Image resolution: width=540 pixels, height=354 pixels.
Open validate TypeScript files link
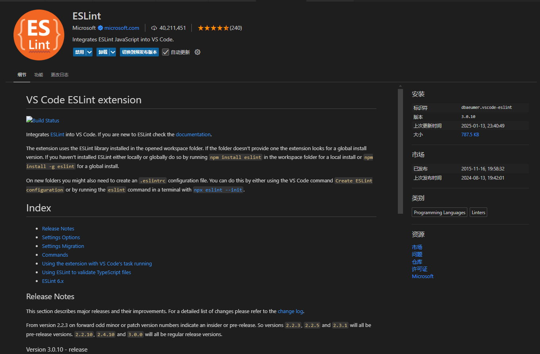(x=87, y=272)
